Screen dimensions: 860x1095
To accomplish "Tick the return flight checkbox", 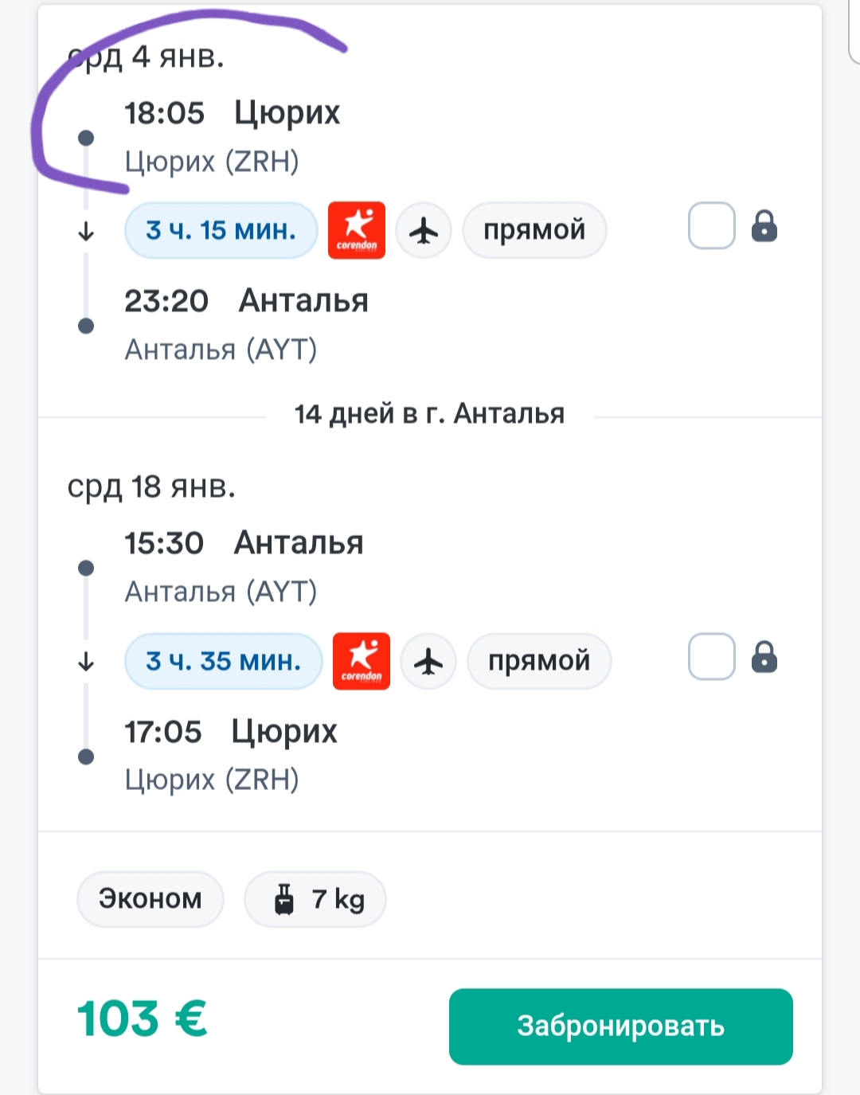I will [x=711, y=657].
